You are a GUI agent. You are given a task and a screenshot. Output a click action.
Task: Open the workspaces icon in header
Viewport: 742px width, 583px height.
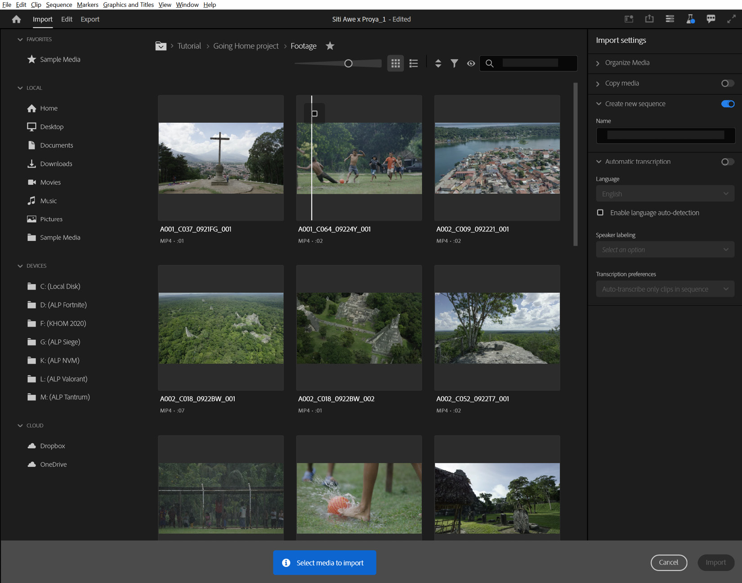(x=629, y=19)
